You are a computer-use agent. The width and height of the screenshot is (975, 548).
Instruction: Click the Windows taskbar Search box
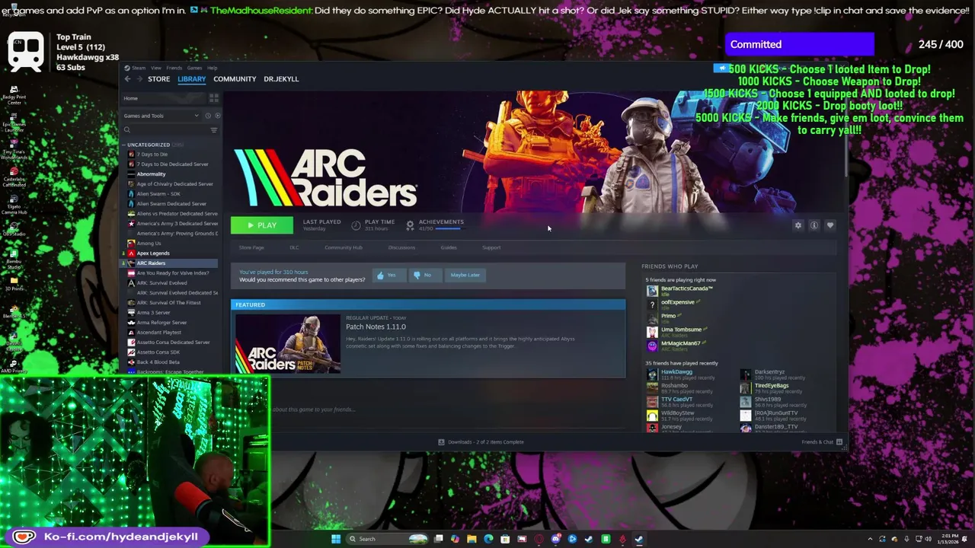[387, 539]
